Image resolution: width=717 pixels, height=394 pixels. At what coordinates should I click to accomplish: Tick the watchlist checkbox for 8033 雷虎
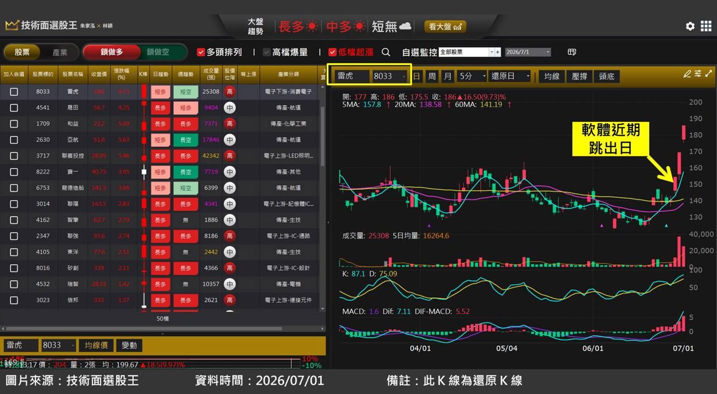pyautogui.click(x=14, y=92)
